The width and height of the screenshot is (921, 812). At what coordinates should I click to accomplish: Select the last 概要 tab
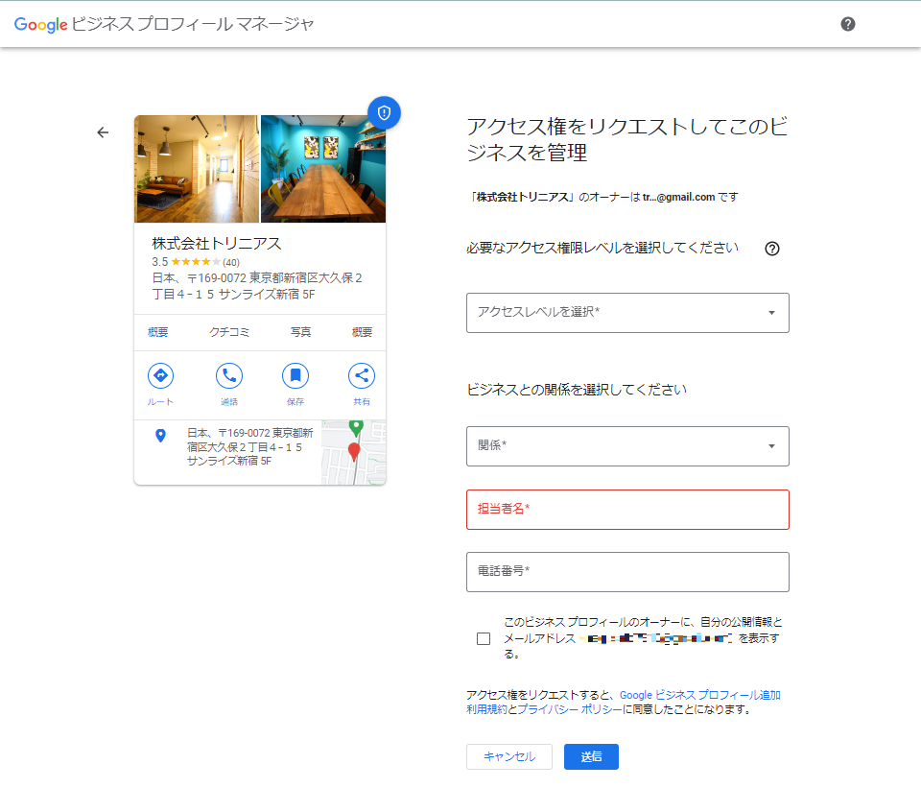(362, 332)
